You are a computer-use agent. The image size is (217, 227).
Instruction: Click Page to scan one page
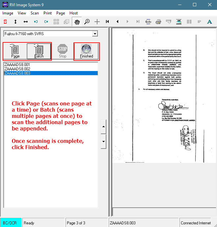click(15, 51)
